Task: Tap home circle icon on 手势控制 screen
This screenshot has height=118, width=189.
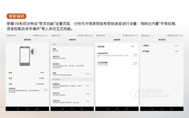Action: coord(72,109)
